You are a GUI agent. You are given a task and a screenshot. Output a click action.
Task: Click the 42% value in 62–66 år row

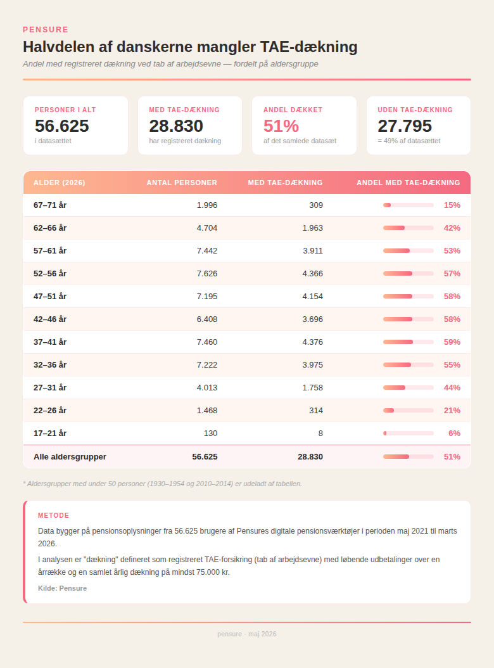(x=452, y=228)
